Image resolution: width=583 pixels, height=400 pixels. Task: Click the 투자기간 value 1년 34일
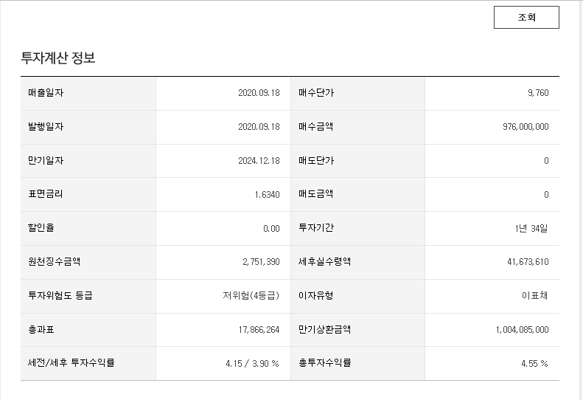531,229
